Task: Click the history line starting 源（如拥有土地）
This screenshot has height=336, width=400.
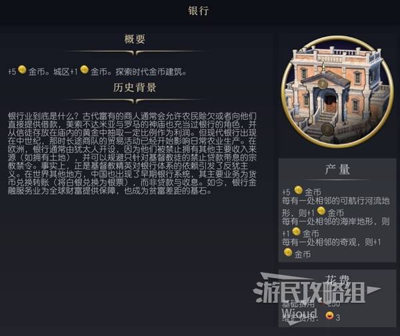Action: [132, 158]
